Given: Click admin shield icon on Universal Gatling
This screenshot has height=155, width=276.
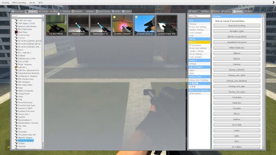Looking at the screenshot, I should click(x=136, y=17).
